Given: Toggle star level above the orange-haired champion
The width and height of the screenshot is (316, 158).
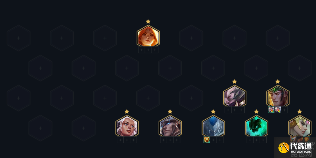Looking at the screenshot, I should tap(148, 21).
